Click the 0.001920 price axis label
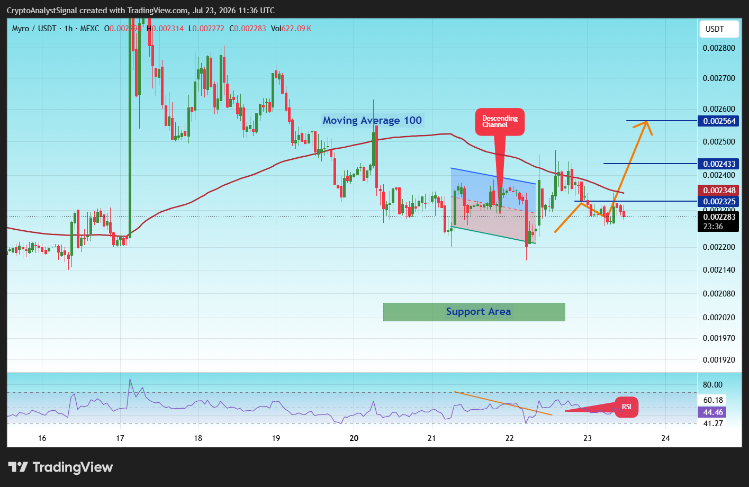 click(x=719, y=360)
